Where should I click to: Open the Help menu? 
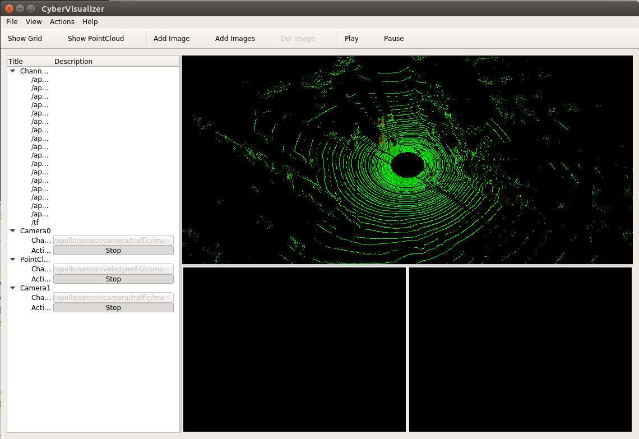(x=90, y=21)
